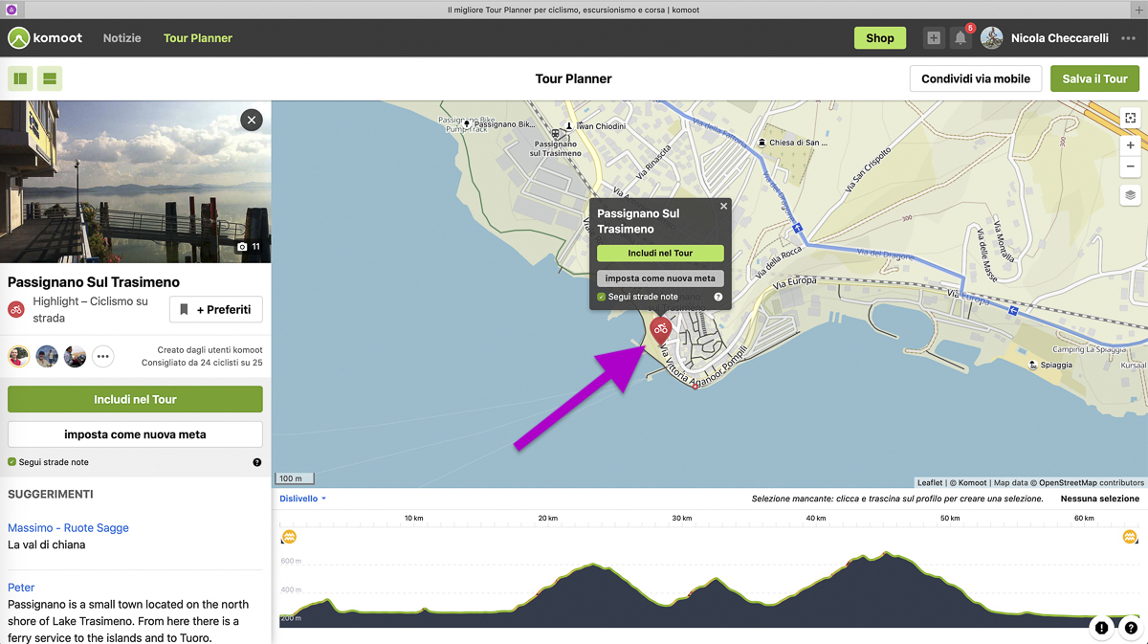
Task: Click the plus icon in top bar
Action: [x=933, y=38]
